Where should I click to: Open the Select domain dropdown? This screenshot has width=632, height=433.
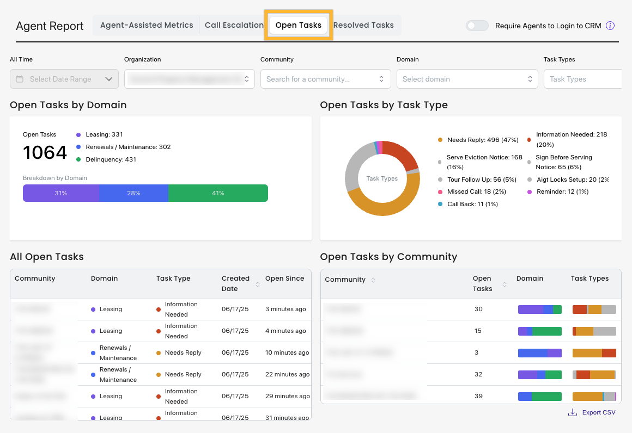(x=467, y=79)
